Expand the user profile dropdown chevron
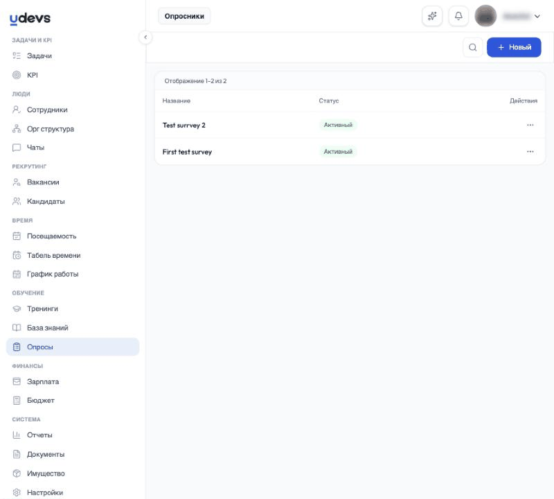 [x=537, y=16]
